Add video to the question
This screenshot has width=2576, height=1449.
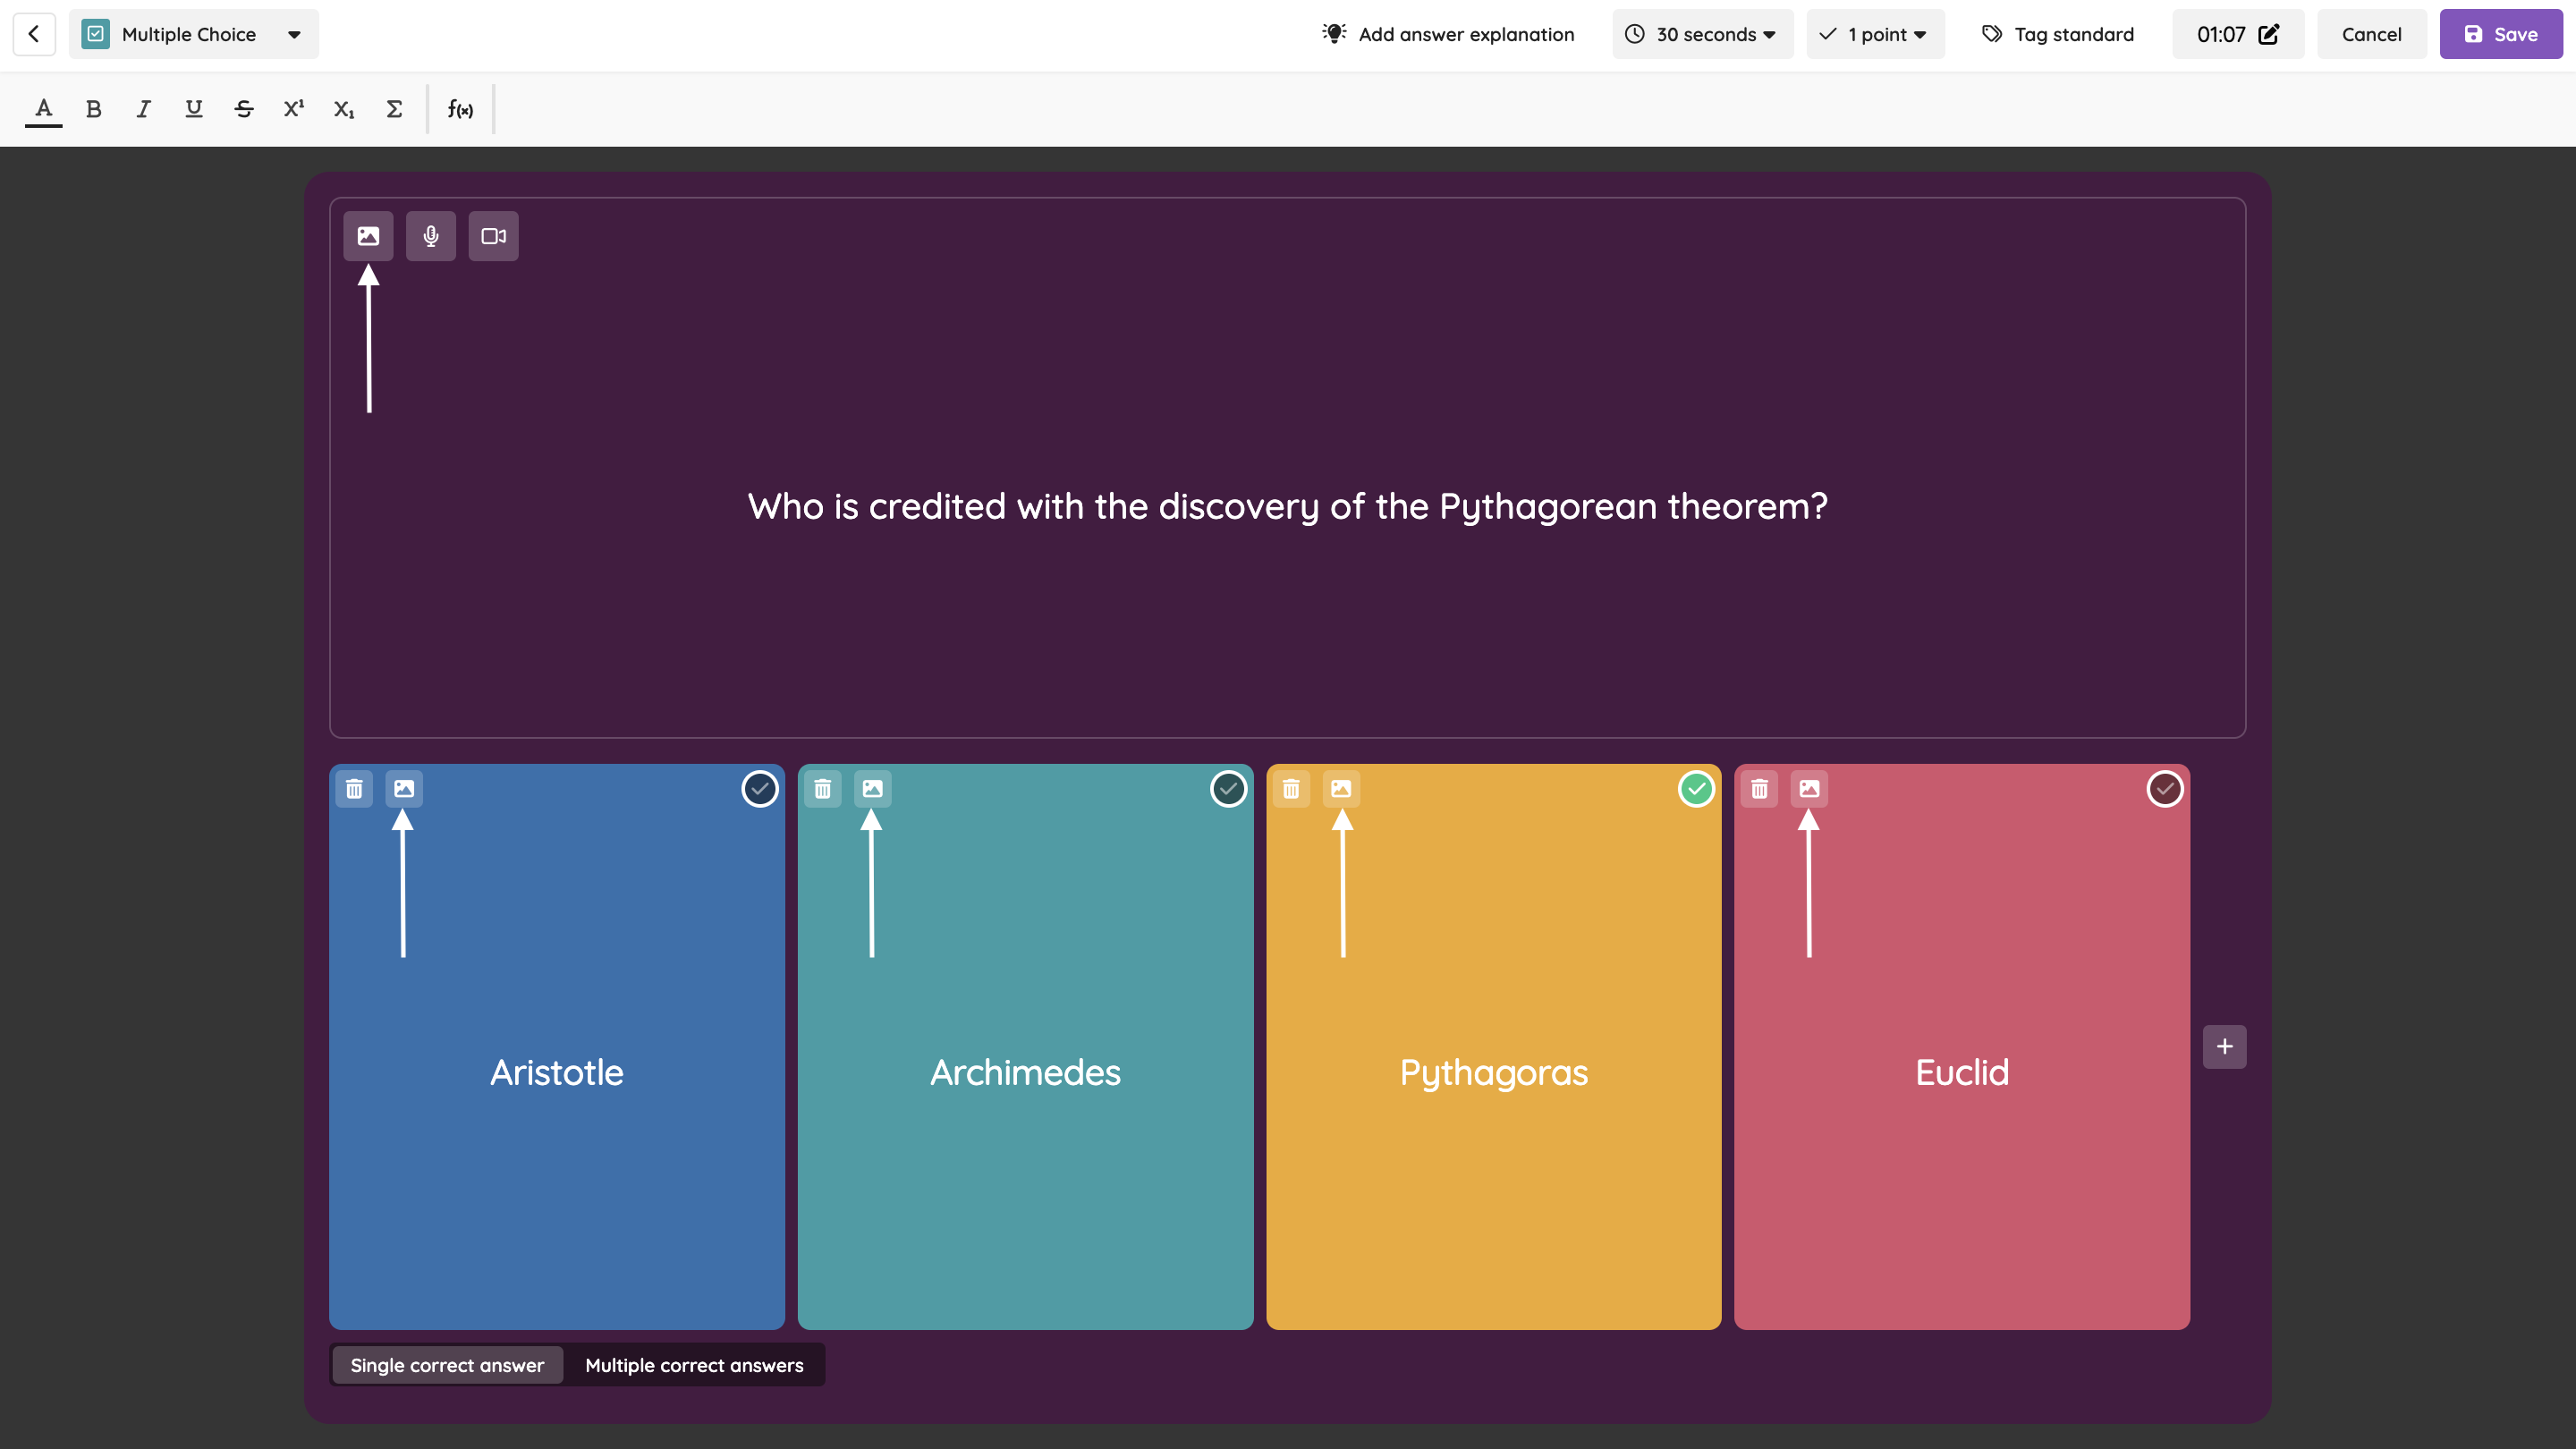493,236
